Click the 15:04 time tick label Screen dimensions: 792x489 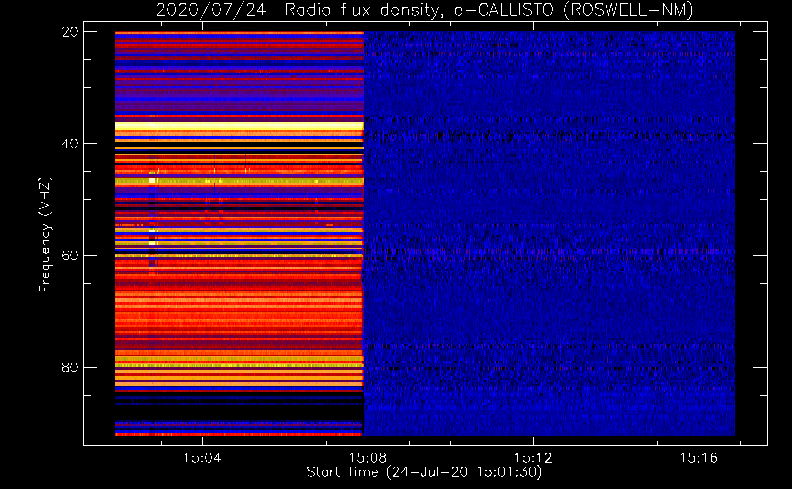point(202,458)
